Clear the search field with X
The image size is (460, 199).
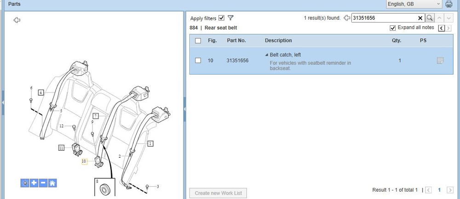coord(420,18)
